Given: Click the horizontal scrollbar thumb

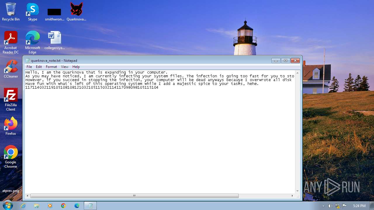Looking at the screenshot, I should (134, 196).
